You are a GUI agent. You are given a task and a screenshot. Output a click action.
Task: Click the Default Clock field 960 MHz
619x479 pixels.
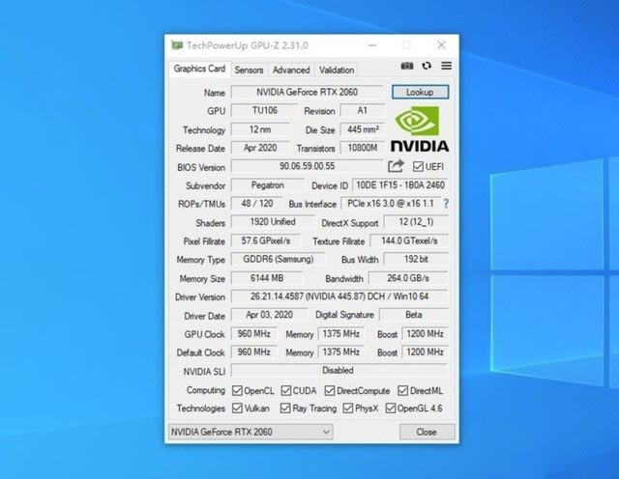click(253, 352)
